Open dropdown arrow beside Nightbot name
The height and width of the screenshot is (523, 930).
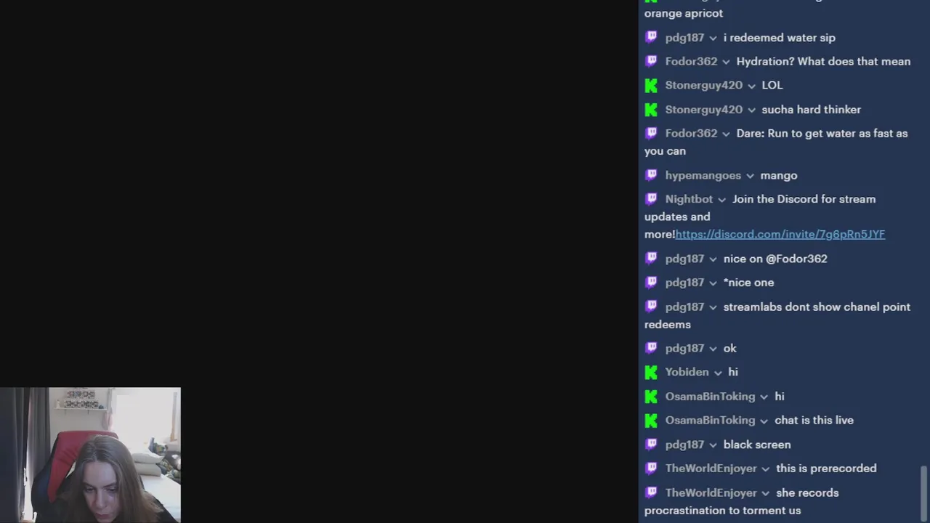pyautogui.click(x=721, y=200)
